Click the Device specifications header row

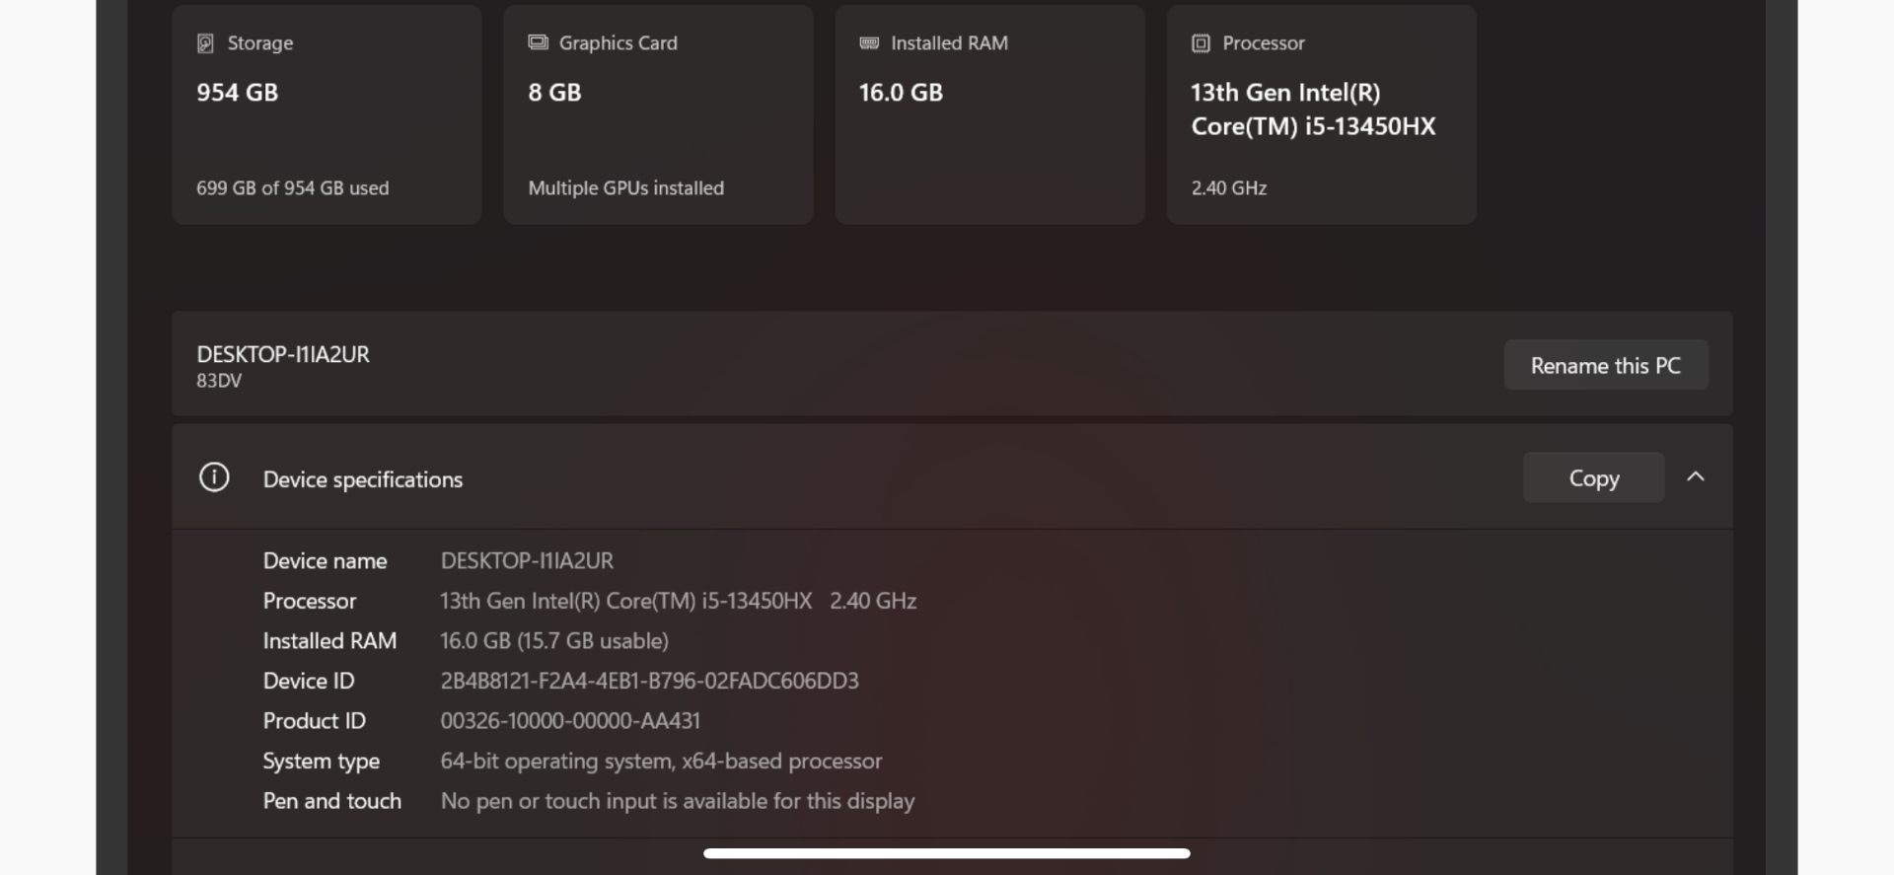pyautogui.click(x=952, y=477)
